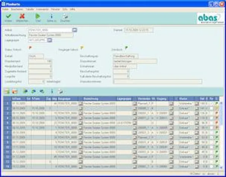Click the yellow Vorgänge kritisch flag
This screenshot has height=177, width=226.
[82, 48]
